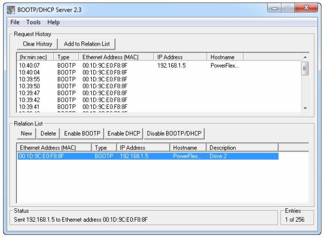
Task: Click the Delete button in Relation List
Action: point(48,134)
